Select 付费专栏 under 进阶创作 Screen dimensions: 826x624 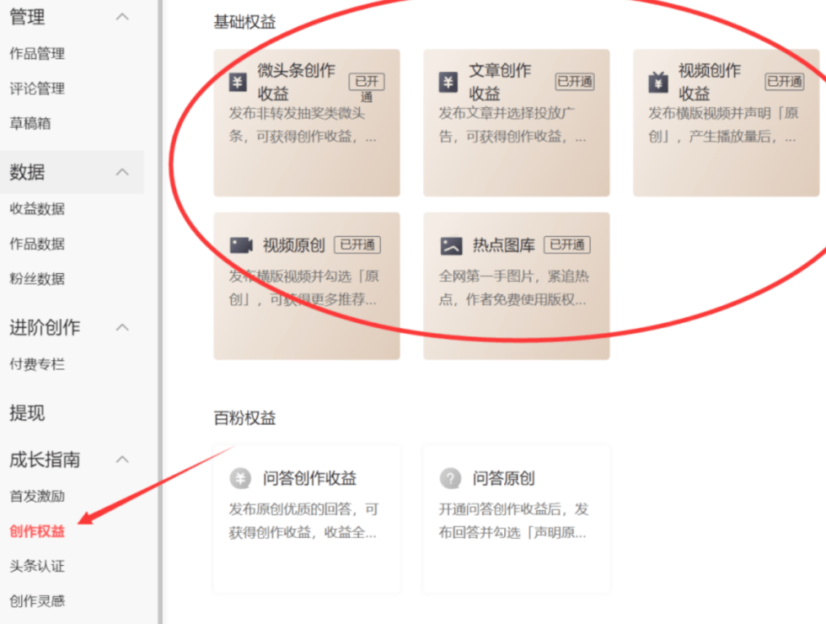pyautogui.click(x=37, y=364)
